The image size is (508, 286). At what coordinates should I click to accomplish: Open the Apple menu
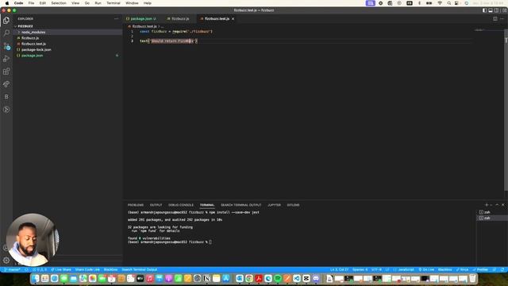[x=7, y=3]
